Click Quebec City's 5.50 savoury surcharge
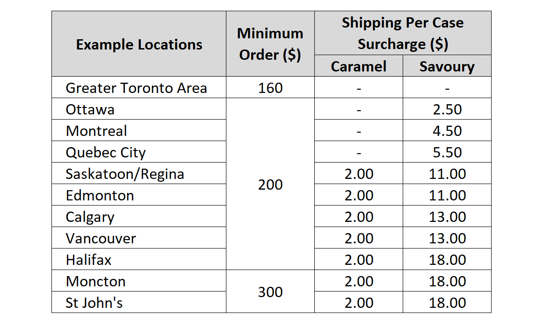The width and height of the screenshot is (551, 327). pyautogui.click(x=447, y=152)
